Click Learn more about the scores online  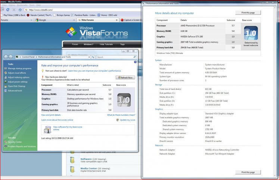click(57, 120)
